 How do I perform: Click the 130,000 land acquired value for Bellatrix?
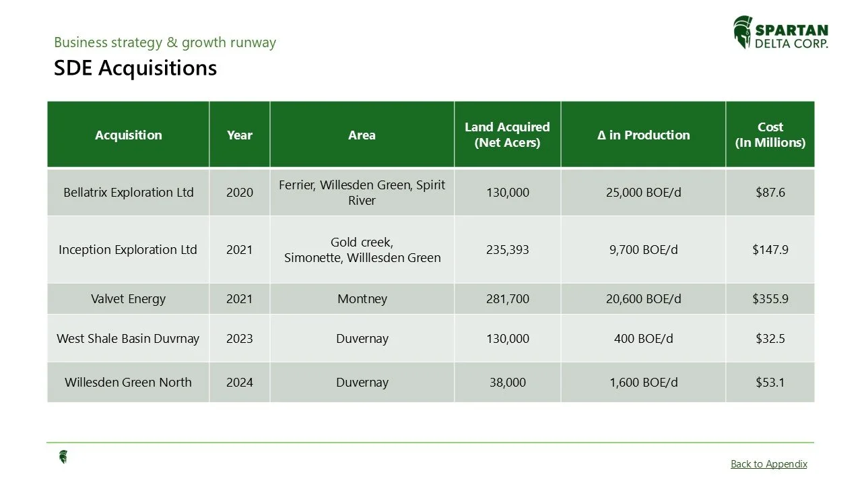pyautogui.click(x=508, y=192)
